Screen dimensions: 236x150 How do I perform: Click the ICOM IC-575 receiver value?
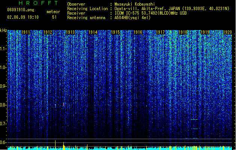pos(150,13)
